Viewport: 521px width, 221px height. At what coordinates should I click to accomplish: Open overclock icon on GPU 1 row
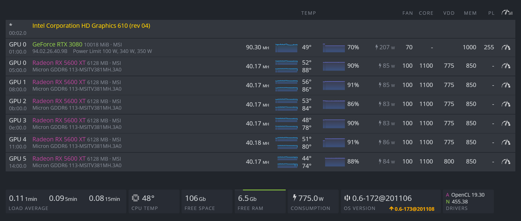pos(506,85)
